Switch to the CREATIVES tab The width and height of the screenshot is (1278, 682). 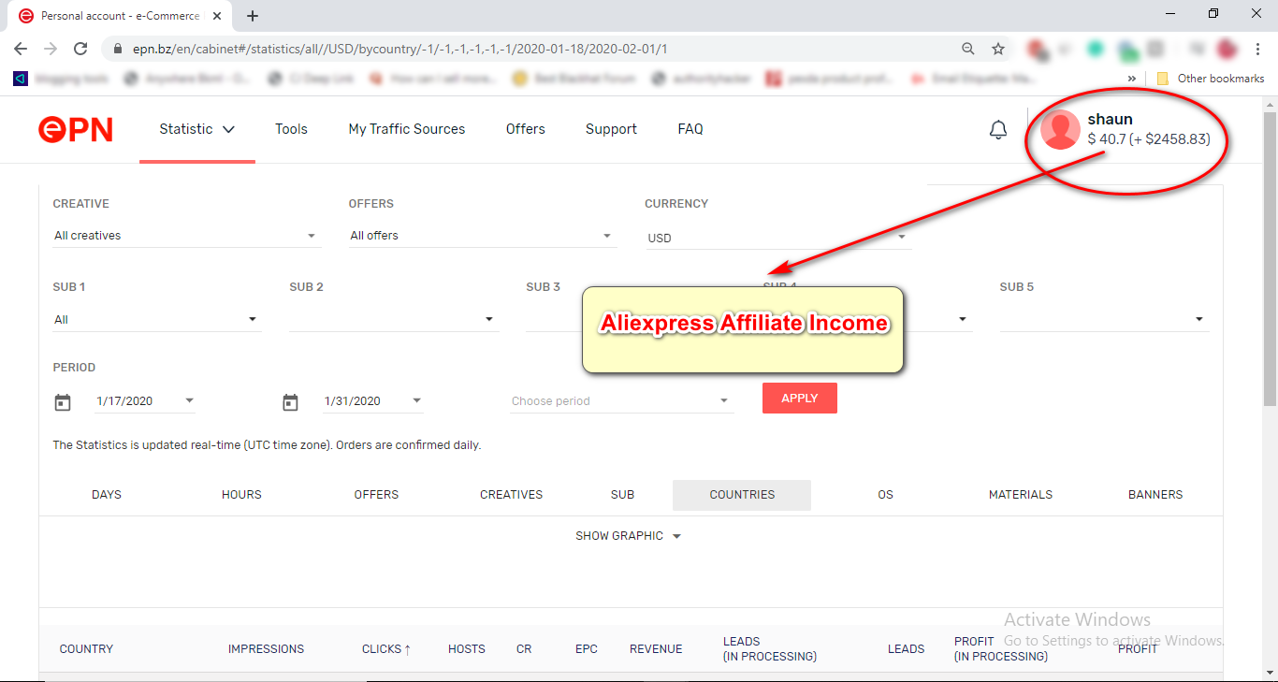pyautogui.click(x=512, y=495)
